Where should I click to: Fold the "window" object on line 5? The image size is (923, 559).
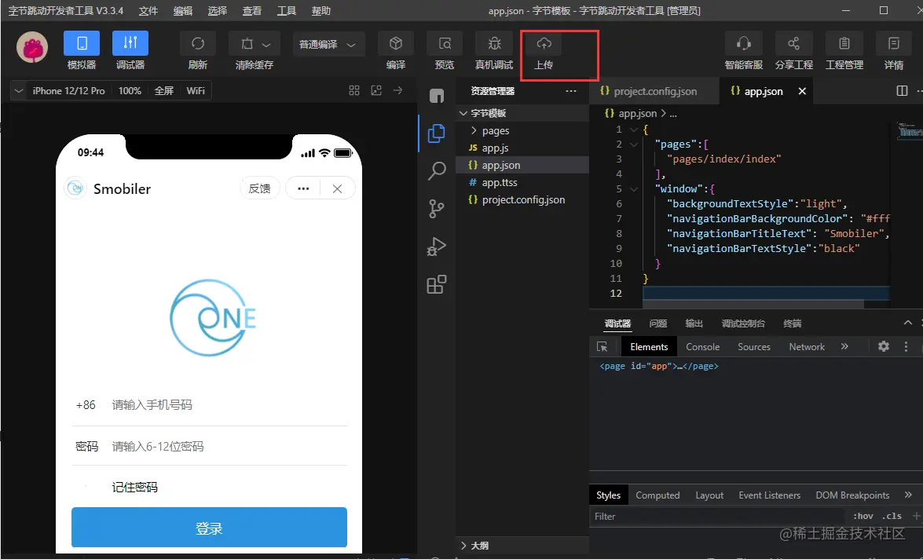634,189
